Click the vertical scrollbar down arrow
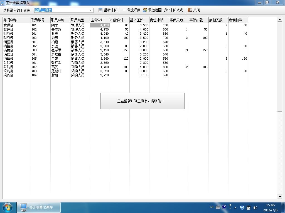 pyautogui.click(x=280, y=197)
